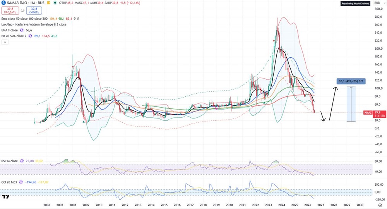Click the KAMAZ symbol logo icon

[4, 3]
